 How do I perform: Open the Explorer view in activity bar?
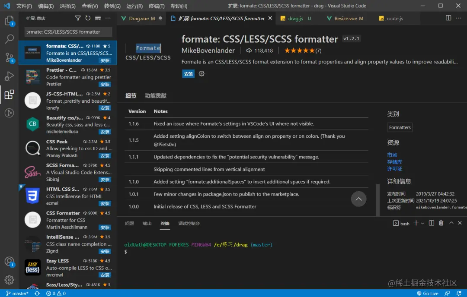9,21
